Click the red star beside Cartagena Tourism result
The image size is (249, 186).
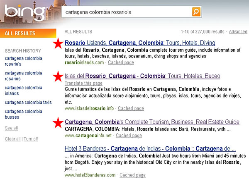coord(59,122)
